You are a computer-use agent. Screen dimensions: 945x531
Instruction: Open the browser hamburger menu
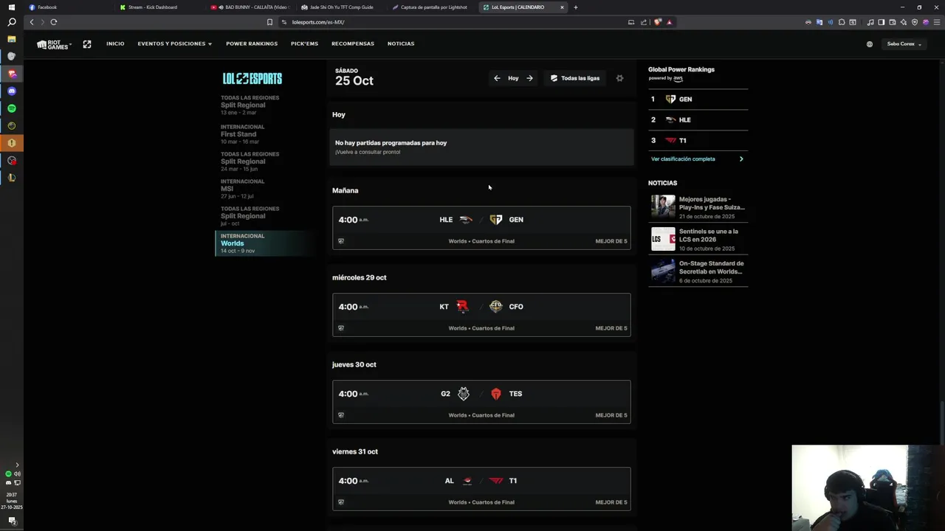click(935, 22)
